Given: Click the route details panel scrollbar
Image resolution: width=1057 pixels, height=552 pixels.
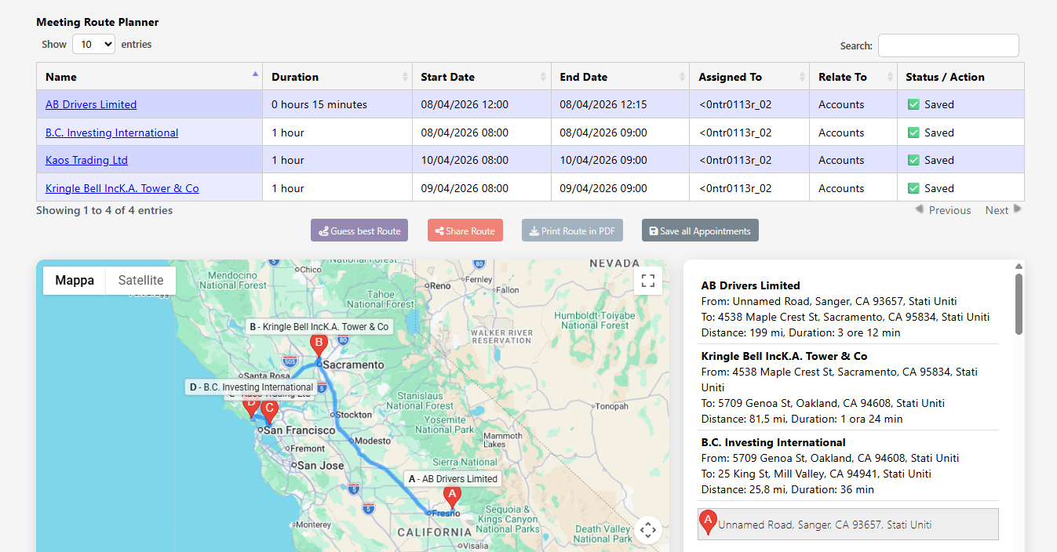Looking at the screenshot, I should pos(1019,304).
